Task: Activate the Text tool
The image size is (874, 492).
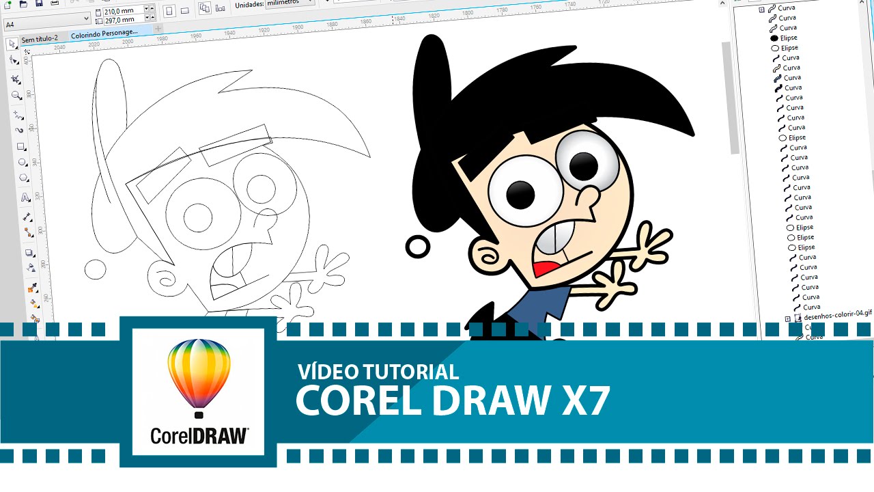Action: (x=25, y=197)
